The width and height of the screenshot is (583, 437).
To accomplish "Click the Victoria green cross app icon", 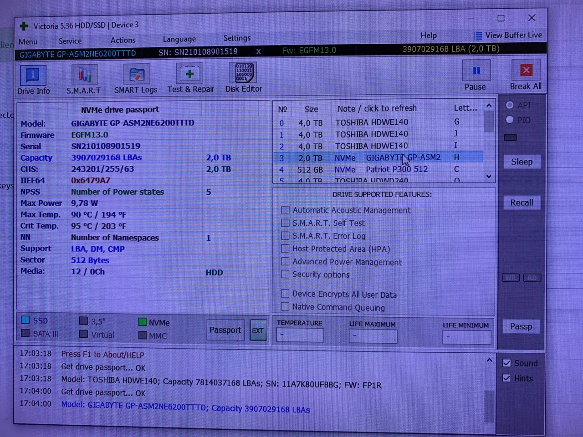I will coord(24,26).
